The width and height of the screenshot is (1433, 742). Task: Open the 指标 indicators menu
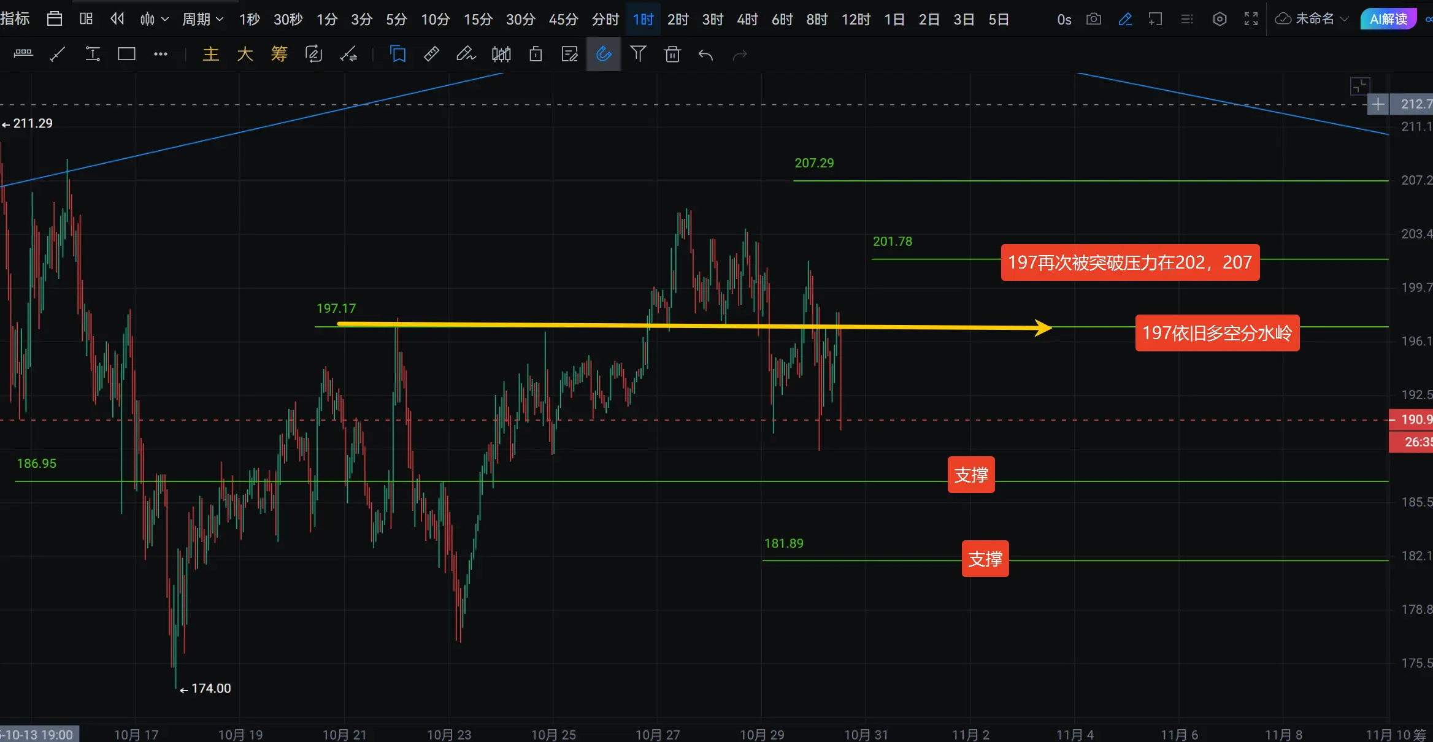(x=15, y=19)
